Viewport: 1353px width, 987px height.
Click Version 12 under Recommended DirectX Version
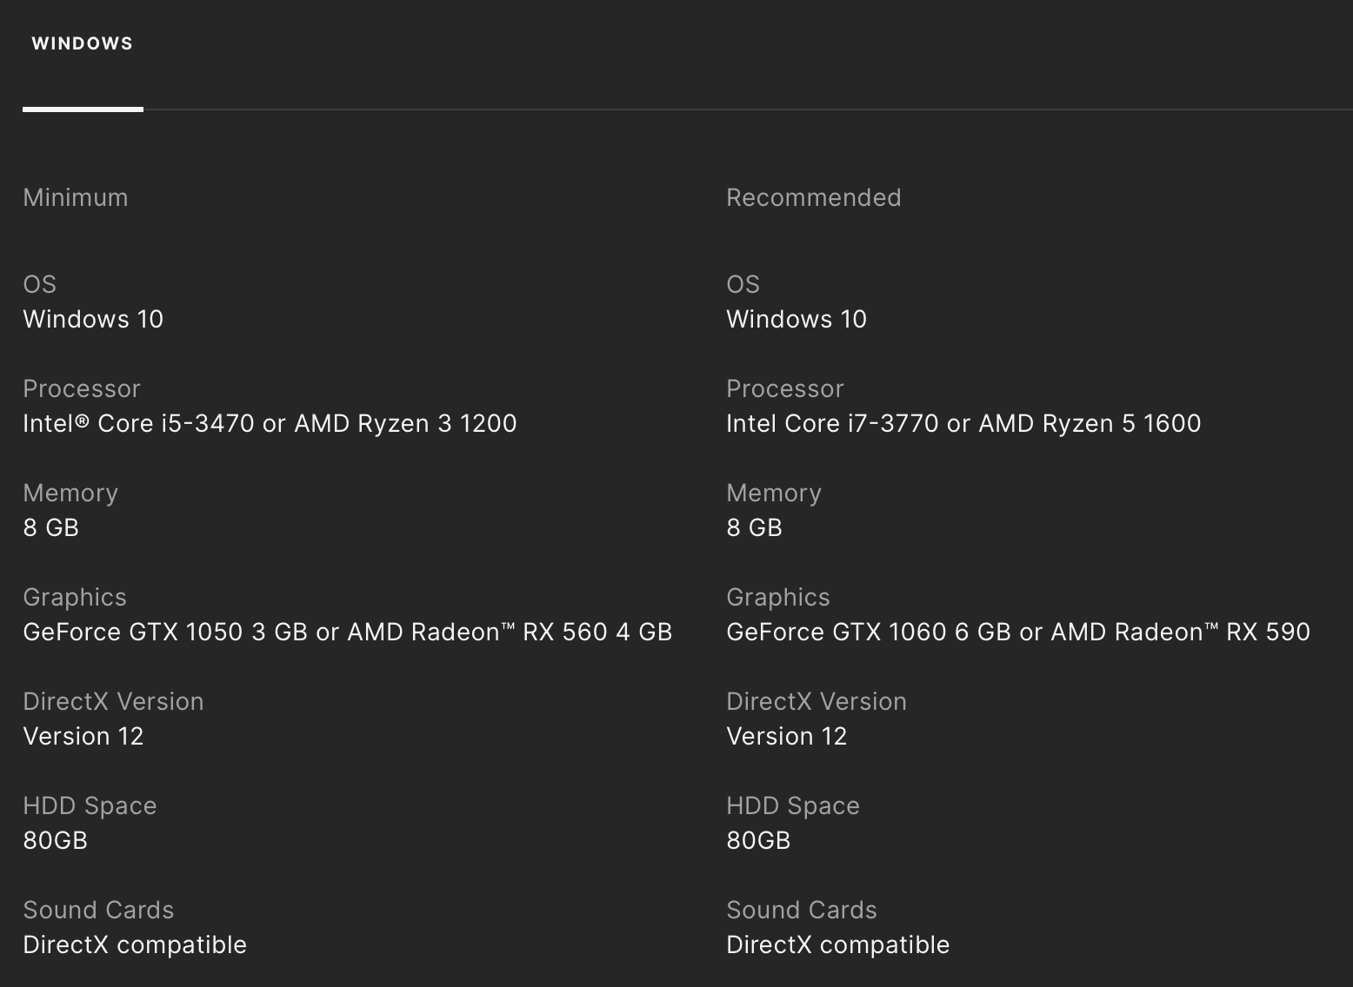[786, 737]
